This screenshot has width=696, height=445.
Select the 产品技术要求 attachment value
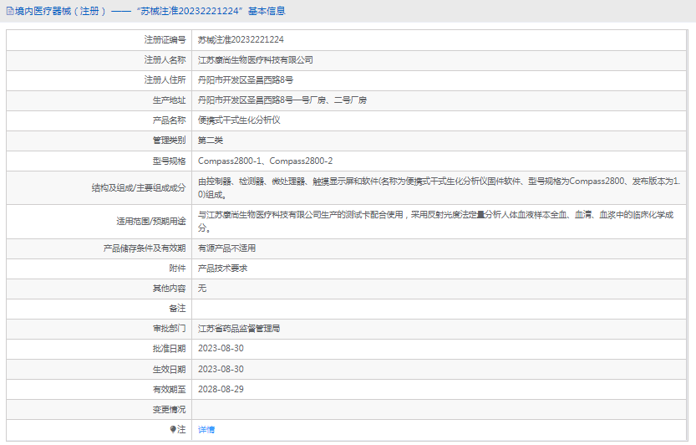(x=222, y=268)
